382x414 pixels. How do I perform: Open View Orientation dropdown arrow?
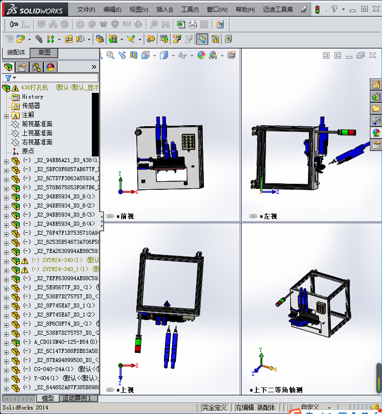tap(154, 56)
